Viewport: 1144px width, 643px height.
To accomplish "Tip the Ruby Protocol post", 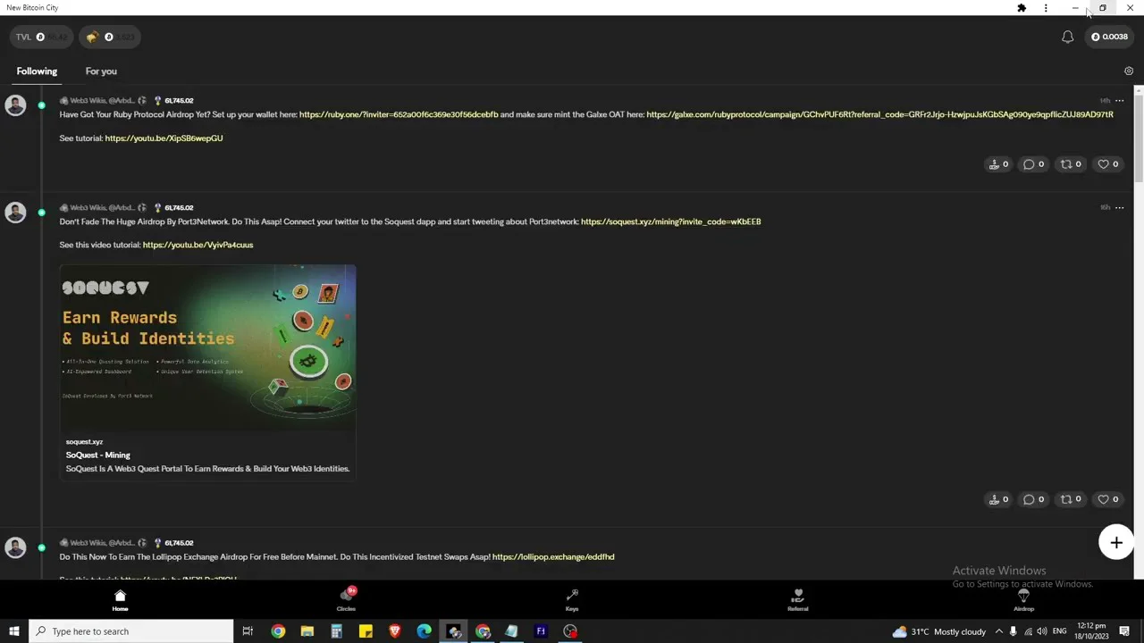I will point(998,164).
